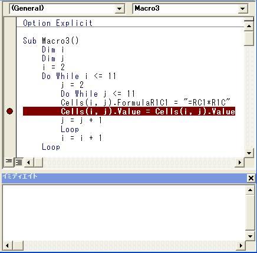Close the Immediate window
Viewport: 257px width, 253px height.
[x=251, y=178]
